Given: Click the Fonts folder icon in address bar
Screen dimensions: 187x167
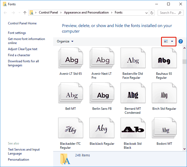Looking at the screenshot, I should pos(31,12).
